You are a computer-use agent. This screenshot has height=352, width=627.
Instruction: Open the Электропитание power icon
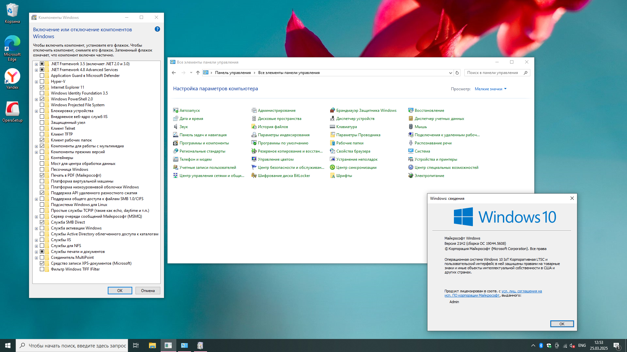(411, 176)
